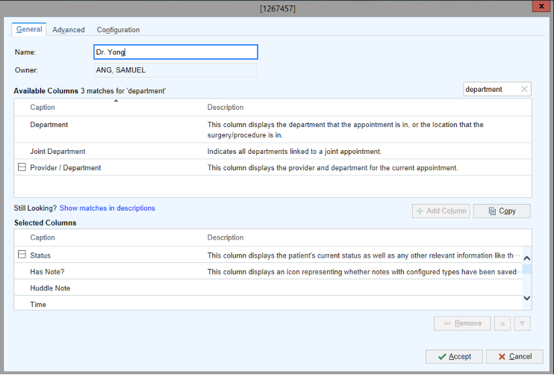Select the Department row in Available Columns
Viewport: 554px width, 375px height.
pyautogui.click(x=273, y=130)
